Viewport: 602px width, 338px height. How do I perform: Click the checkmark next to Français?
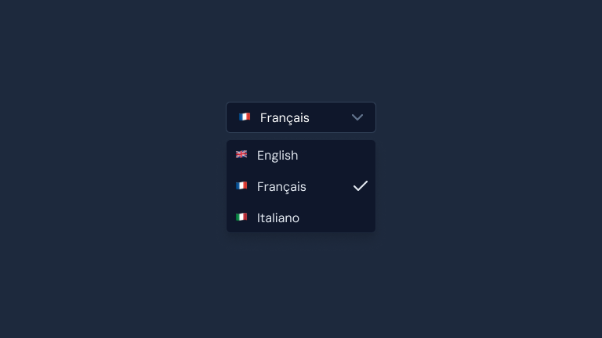[x=361, y=186]
